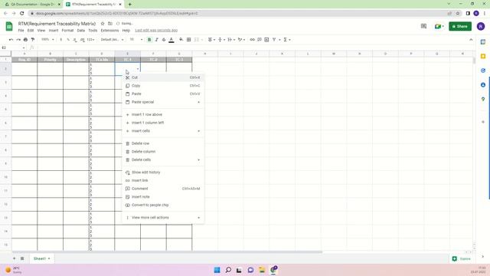Select Insert 1 column left
The image size is (490, 276).
(x=163, y=123)
